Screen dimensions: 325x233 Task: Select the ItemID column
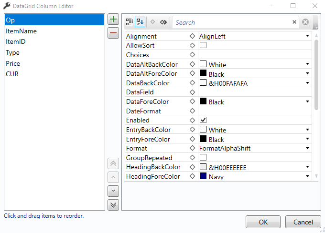point(54,41)
